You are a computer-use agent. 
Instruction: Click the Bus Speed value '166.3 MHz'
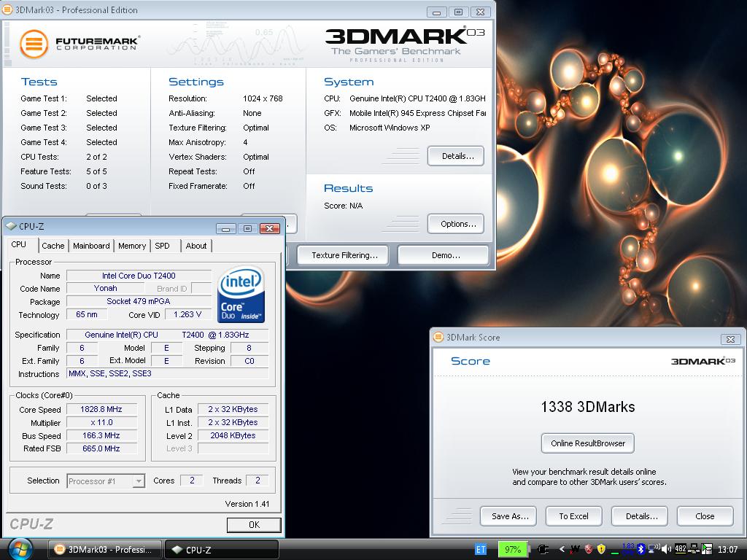click(x=101, y=435)
